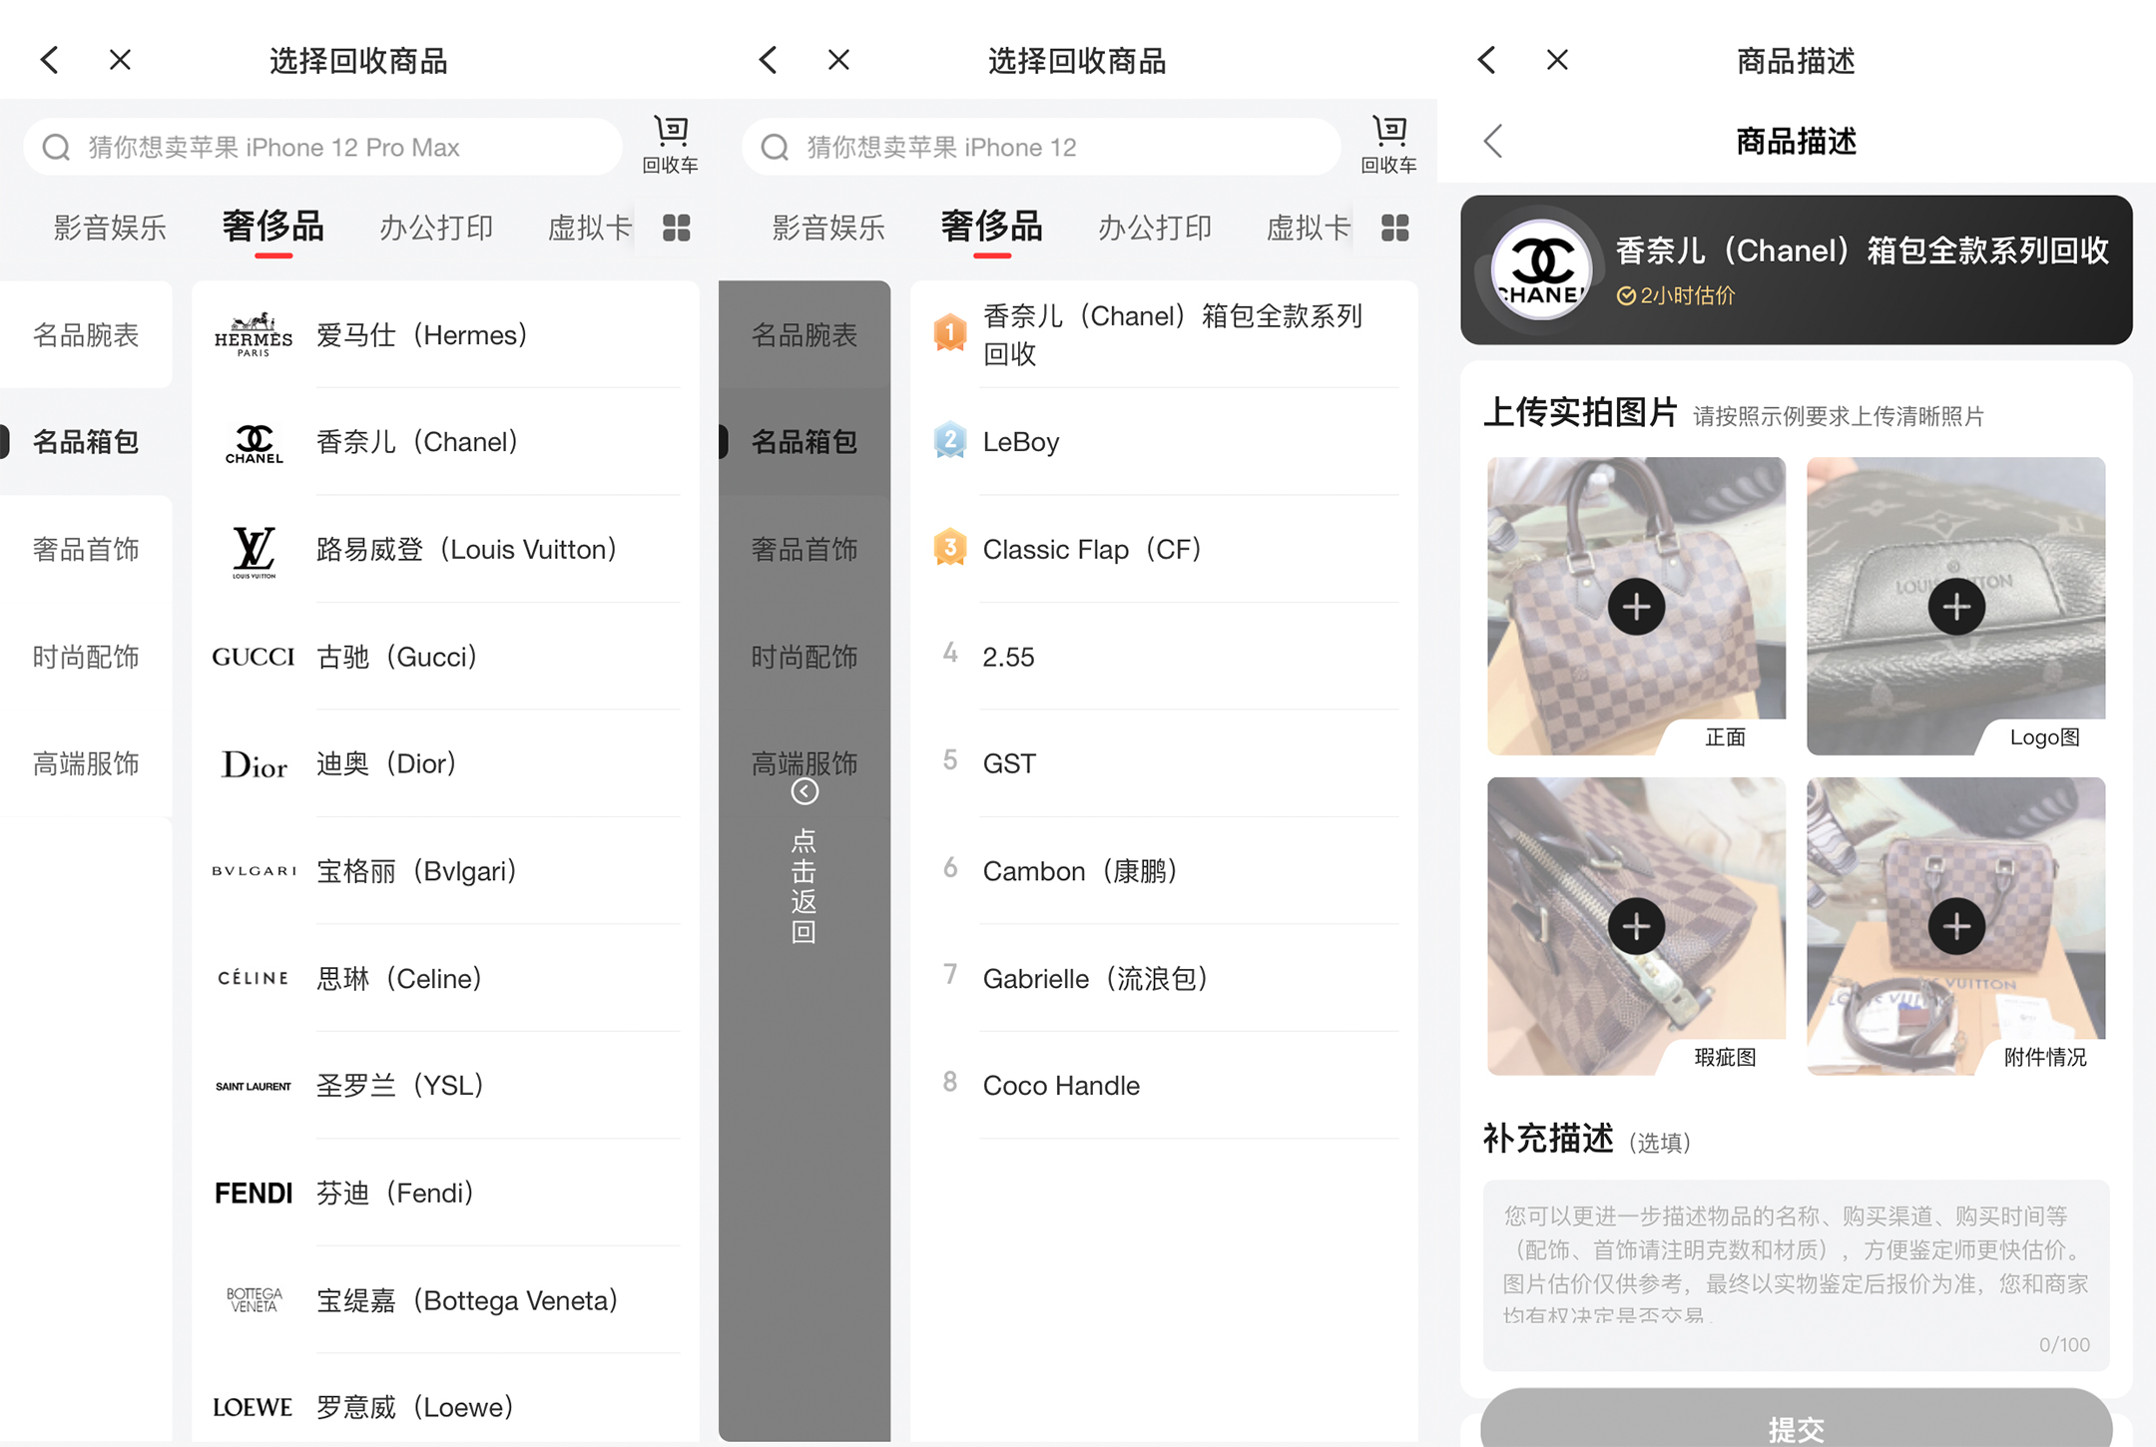Click the plus icon on the 正面 photo
This screenshot has height=1447, width=2156.
point(1636,606)
